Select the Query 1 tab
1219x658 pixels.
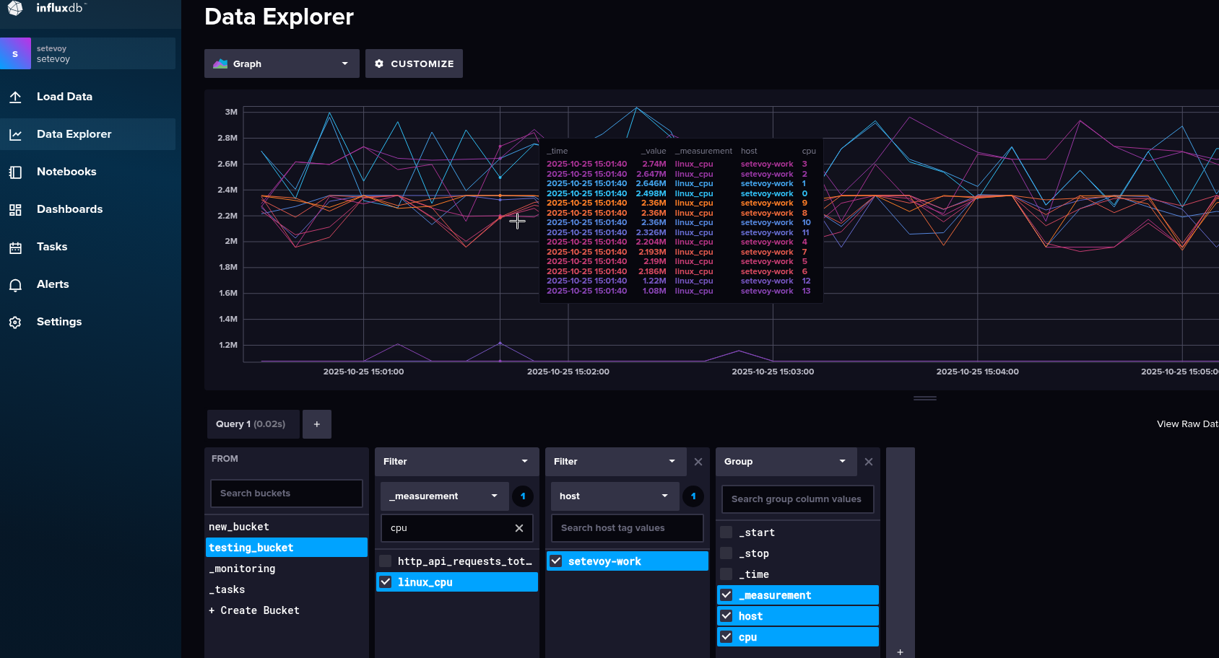point(251,424)
